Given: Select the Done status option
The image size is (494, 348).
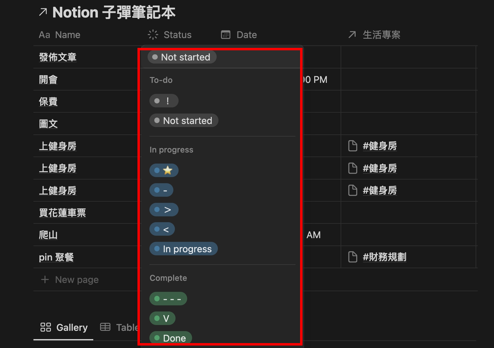Looking at the screenshot, I should pos(171,338).
